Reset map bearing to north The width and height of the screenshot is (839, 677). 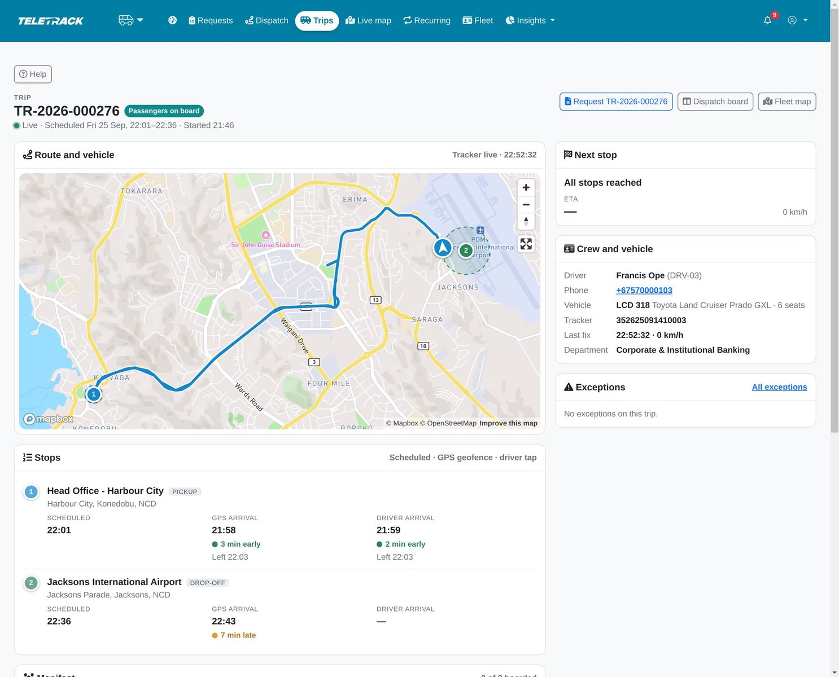526,221
